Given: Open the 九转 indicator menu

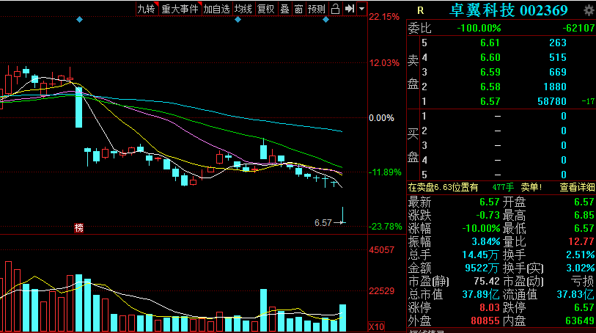Looking at the screenshot, I should pos(147,9).
